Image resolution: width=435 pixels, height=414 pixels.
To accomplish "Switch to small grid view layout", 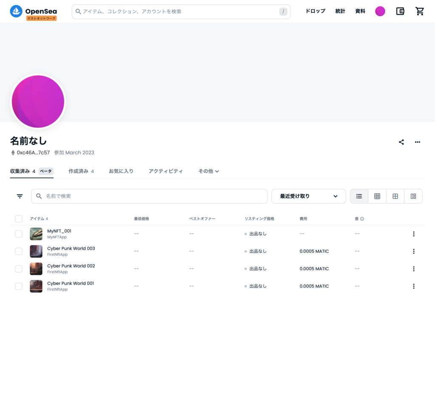I will tap(377, 196).
